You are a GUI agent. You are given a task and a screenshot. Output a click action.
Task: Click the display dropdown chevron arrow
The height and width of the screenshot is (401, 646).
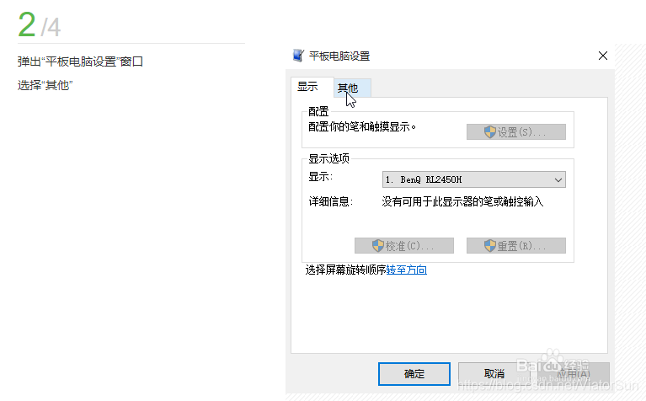(558, 180)
